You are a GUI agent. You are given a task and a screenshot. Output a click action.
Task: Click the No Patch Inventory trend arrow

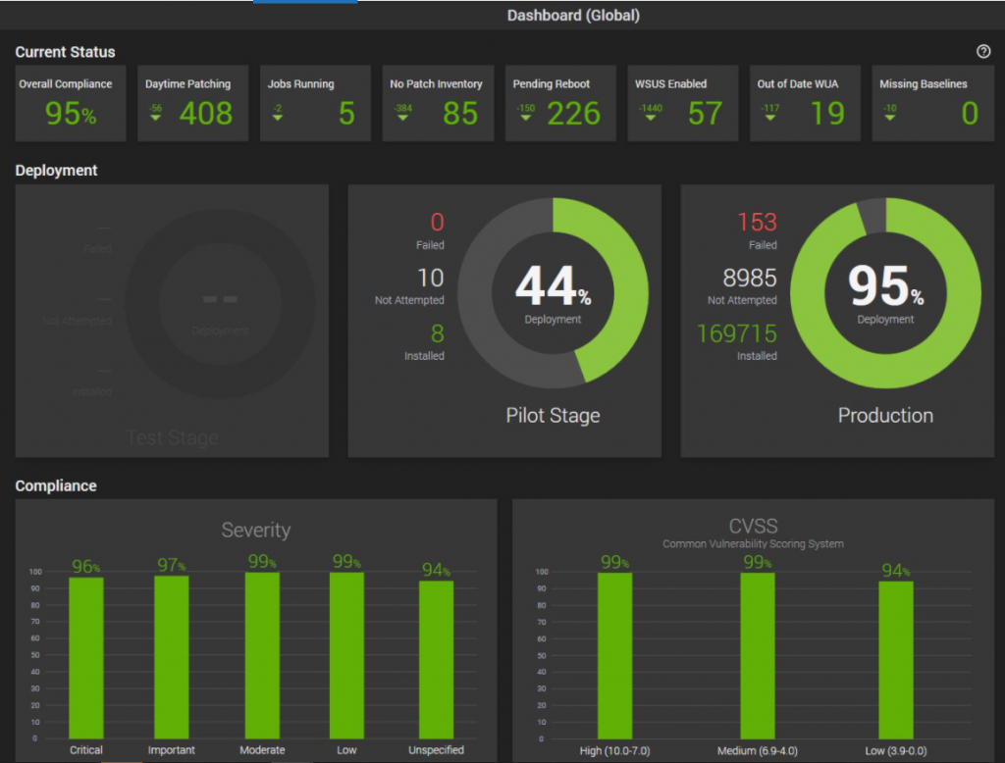(x=402, y=118)
